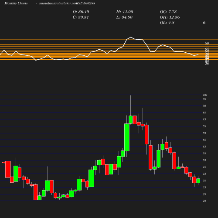This screenshot has height=218, width=218.
Task: Select the "OH: 12.36" reading
Action: click(170, 17)
